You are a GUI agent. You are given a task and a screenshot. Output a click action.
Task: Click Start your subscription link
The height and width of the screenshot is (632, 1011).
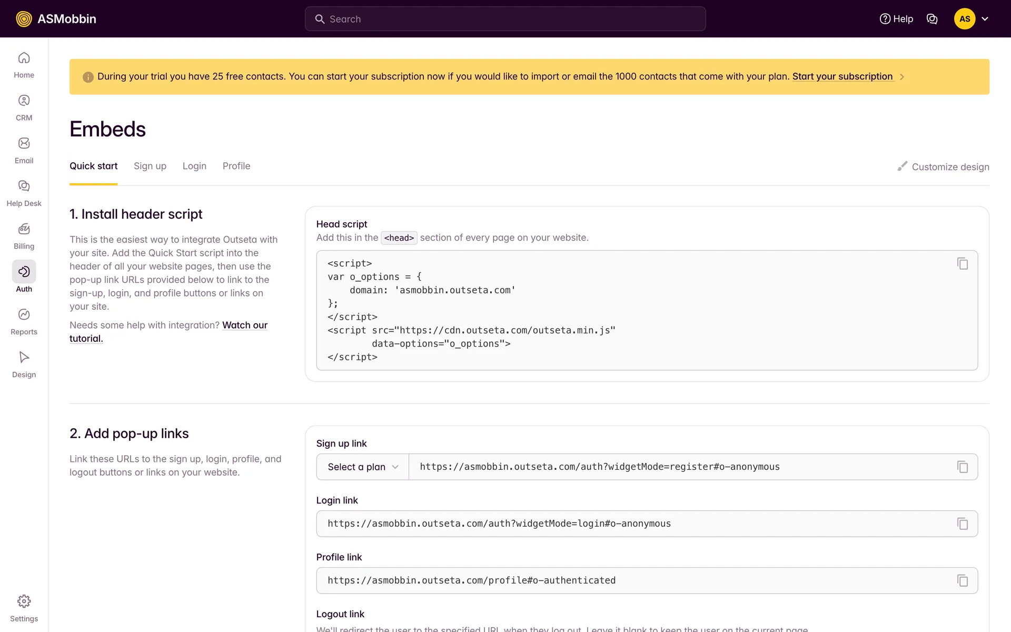842,76
